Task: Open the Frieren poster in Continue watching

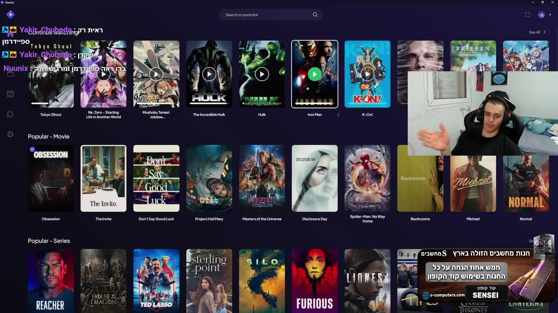Action: click(x=473, y=56)
